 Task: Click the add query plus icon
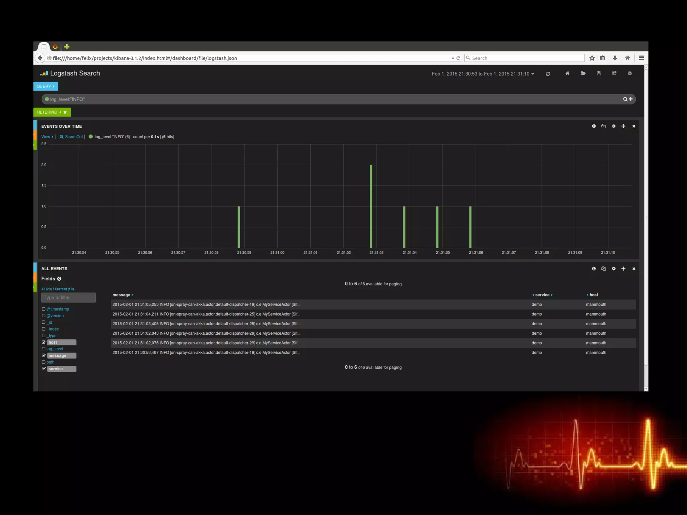pyautogui.click(x=631, y=99)
